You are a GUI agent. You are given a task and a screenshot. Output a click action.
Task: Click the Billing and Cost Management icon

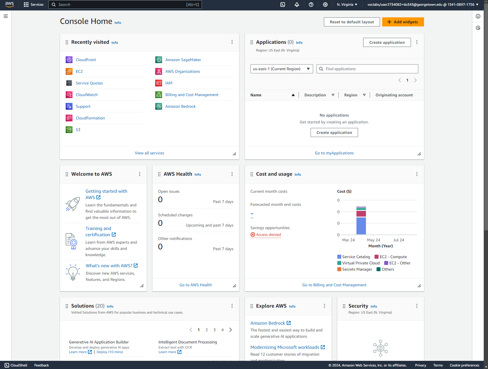pyautogui.click(x=159, y=95)
